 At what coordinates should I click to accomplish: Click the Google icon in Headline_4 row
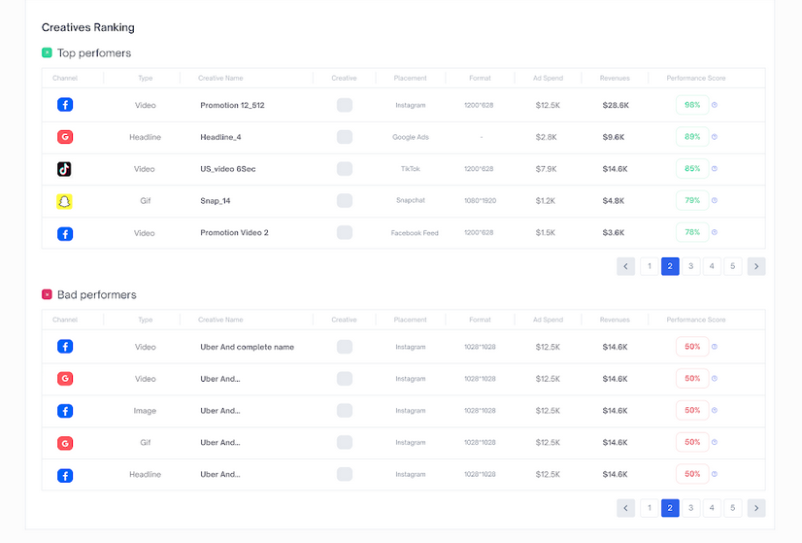click(64, 137)
